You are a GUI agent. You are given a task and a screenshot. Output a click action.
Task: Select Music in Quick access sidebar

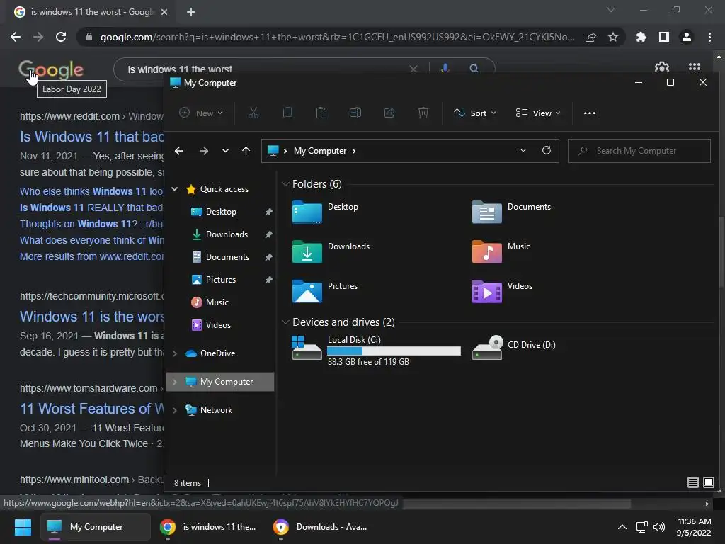[x=217, y=302]
